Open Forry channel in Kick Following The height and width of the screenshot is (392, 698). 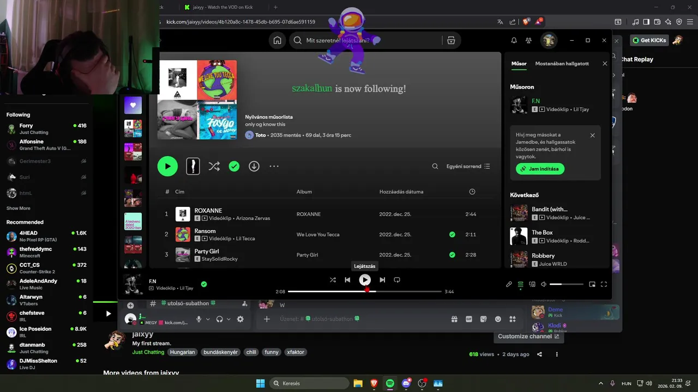46,129
